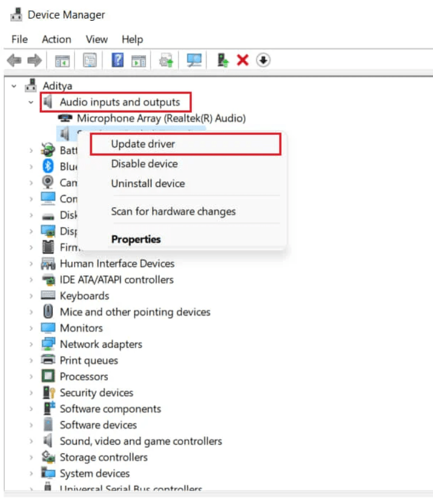Click the Microphone Array device icon
This screenshot has width=433, height=498.
pos(65,118)
